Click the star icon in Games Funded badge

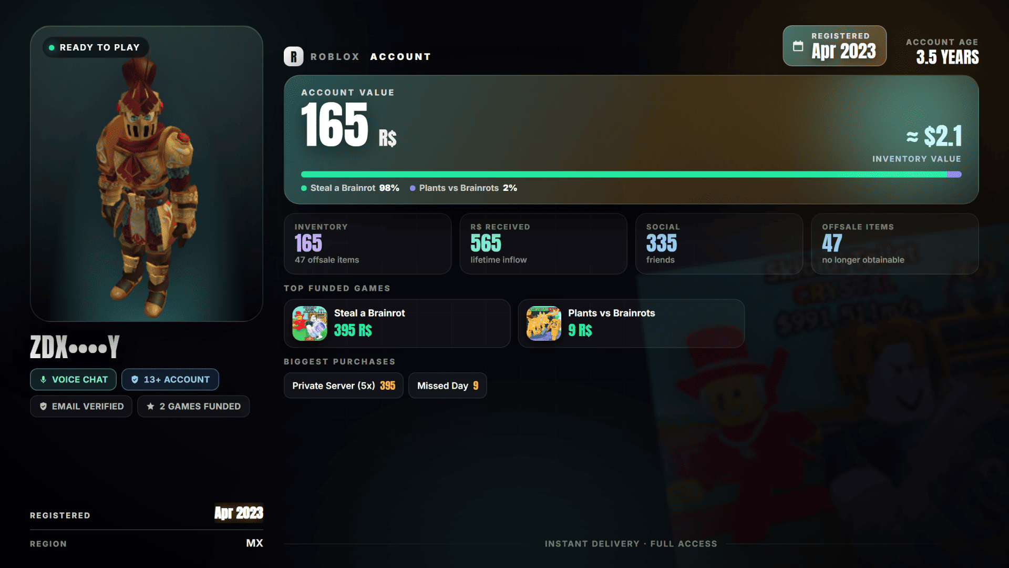click(x=150, y=406)
